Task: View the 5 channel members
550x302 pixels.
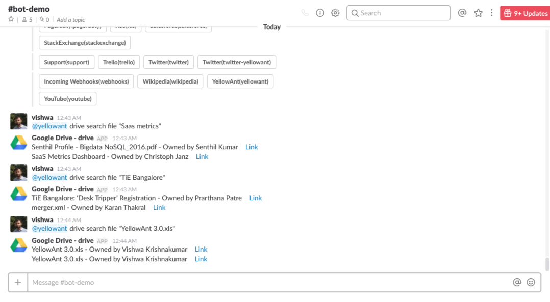Action: click(27, 20)
